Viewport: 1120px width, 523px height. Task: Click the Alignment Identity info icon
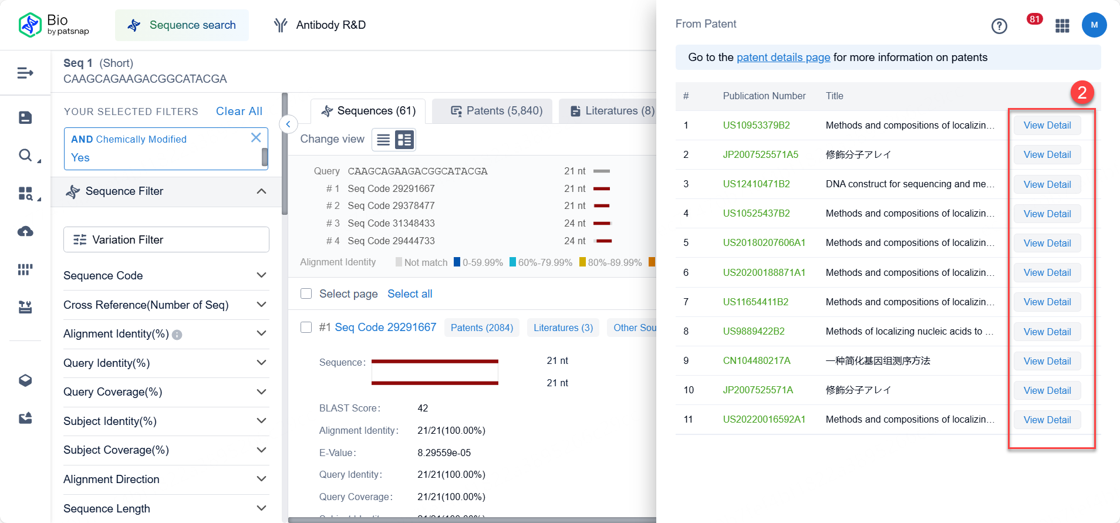(x=177, y=335)
